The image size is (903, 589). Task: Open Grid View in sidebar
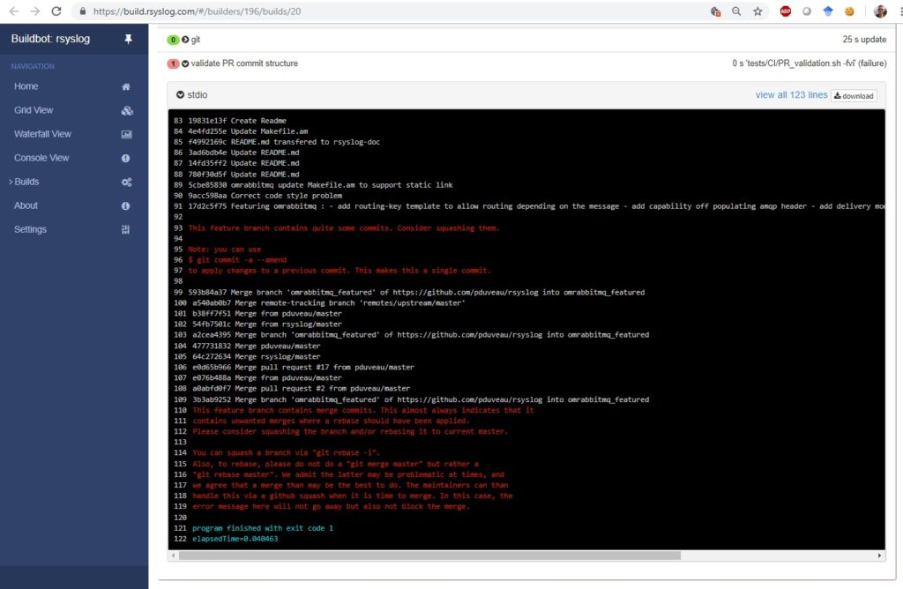click(34, 110)
